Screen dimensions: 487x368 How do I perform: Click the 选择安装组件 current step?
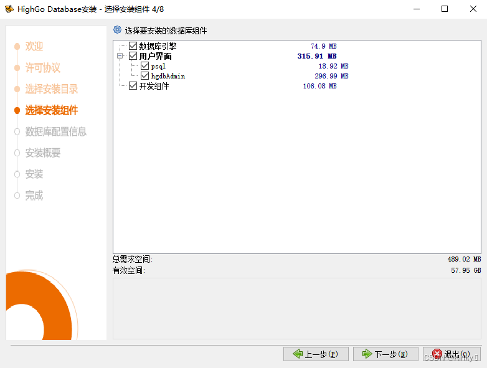click(52, 110)
